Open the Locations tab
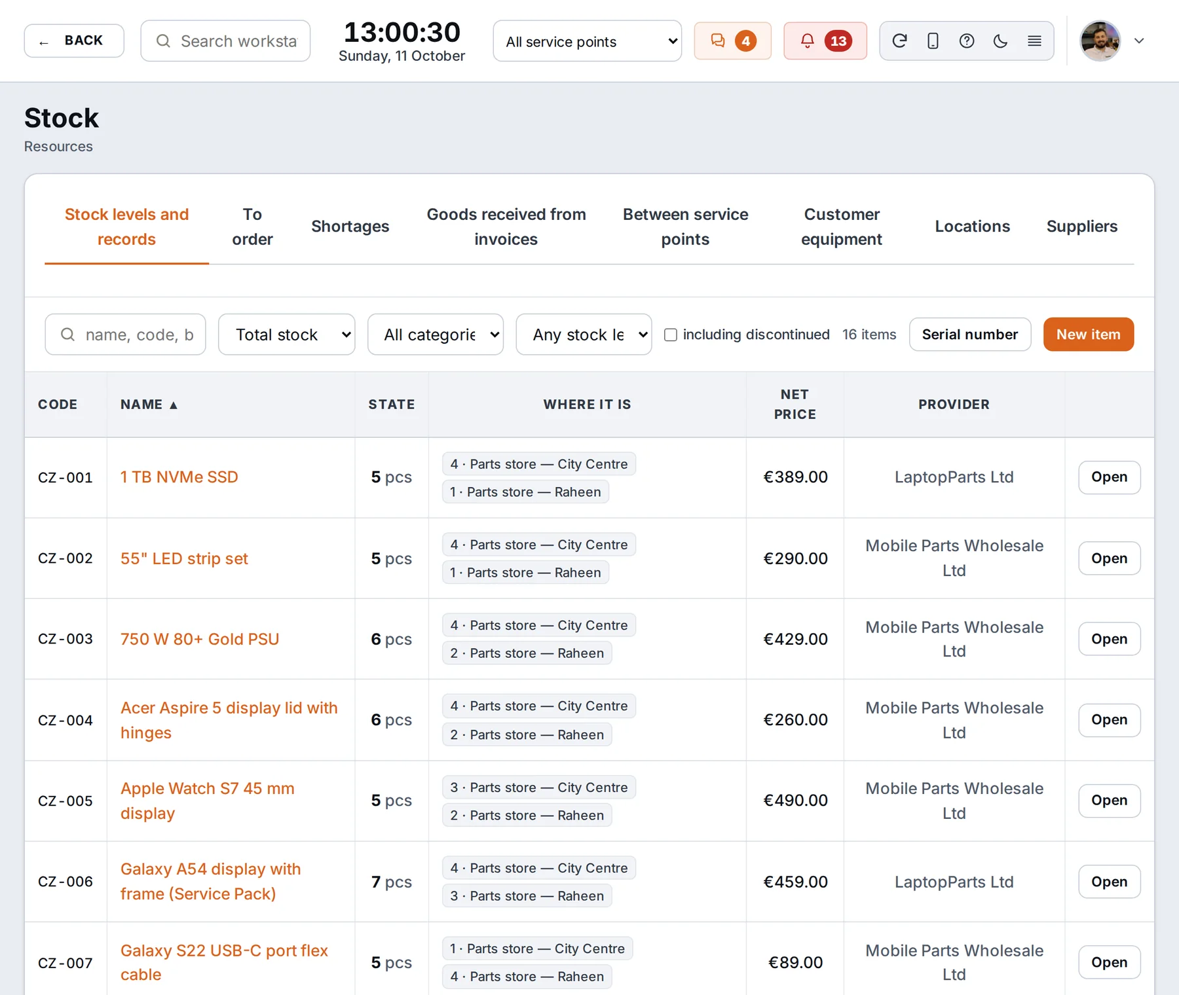Screen dimensions: 1179x995 pos(972,226)
